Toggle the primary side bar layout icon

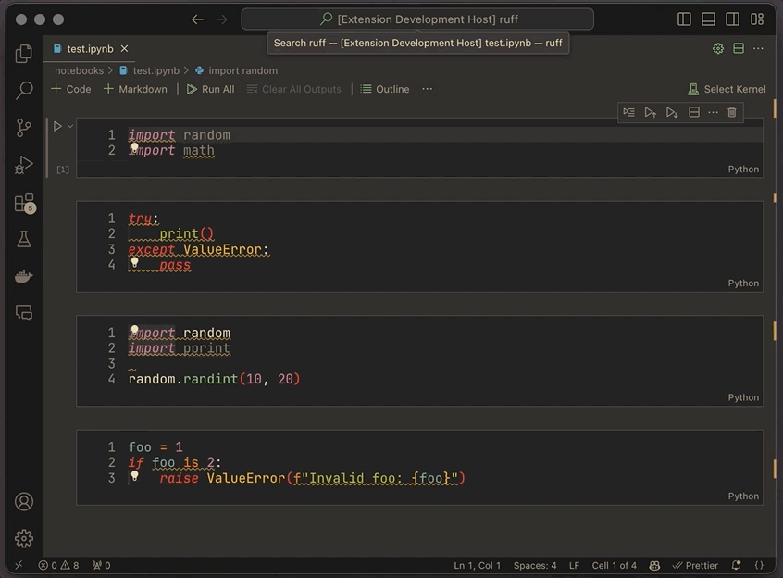pos(684,19)
